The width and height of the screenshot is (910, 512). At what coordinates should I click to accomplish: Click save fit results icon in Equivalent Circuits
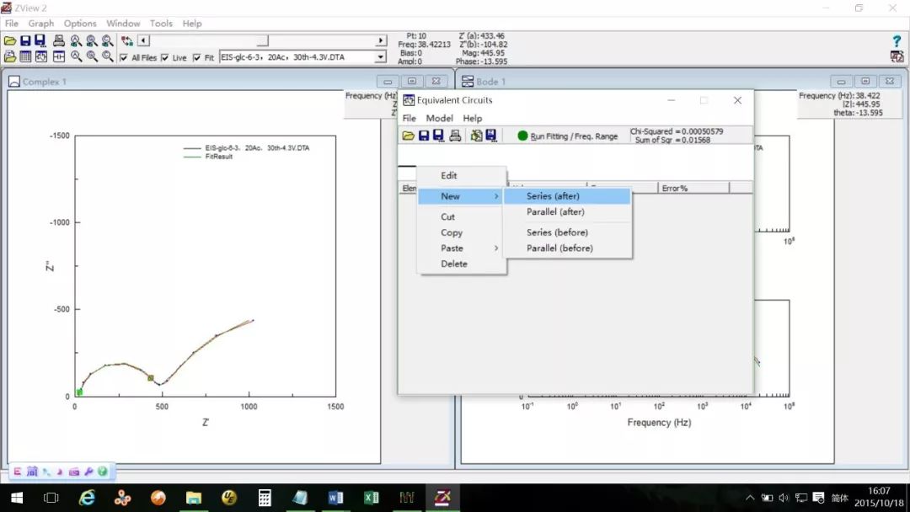tap(491, 136)
